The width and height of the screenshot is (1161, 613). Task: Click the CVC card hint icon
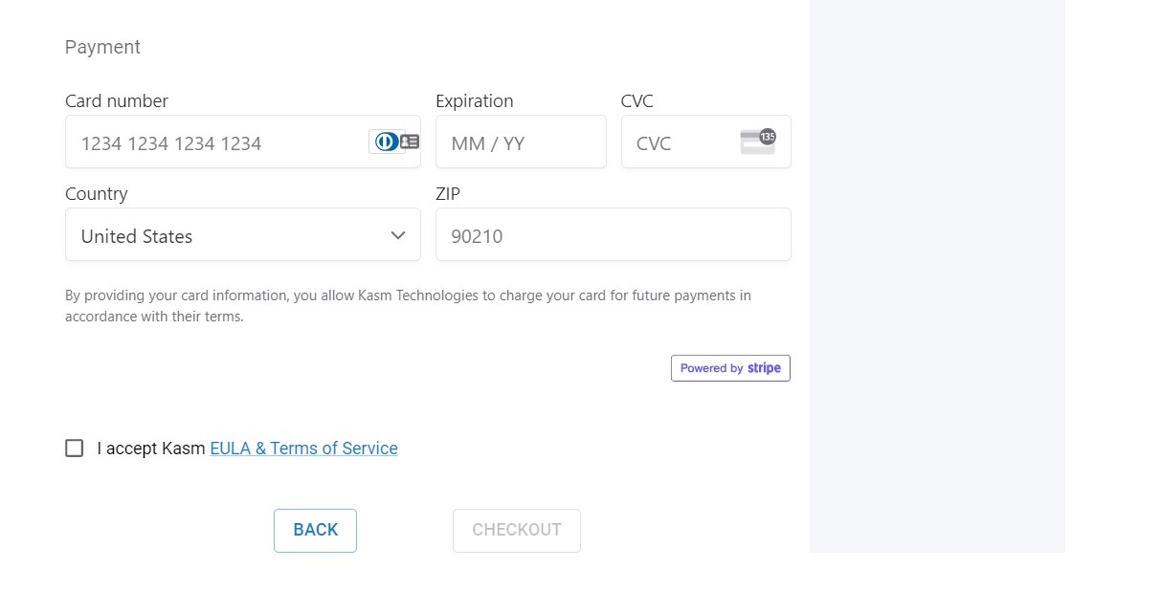(x=758, y=142)
